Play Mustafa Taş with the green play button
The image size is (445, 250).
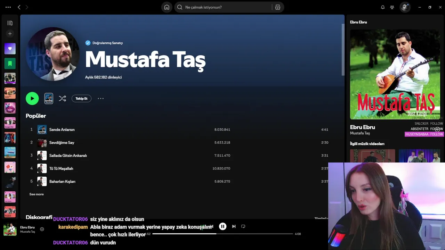click(32, 99)
